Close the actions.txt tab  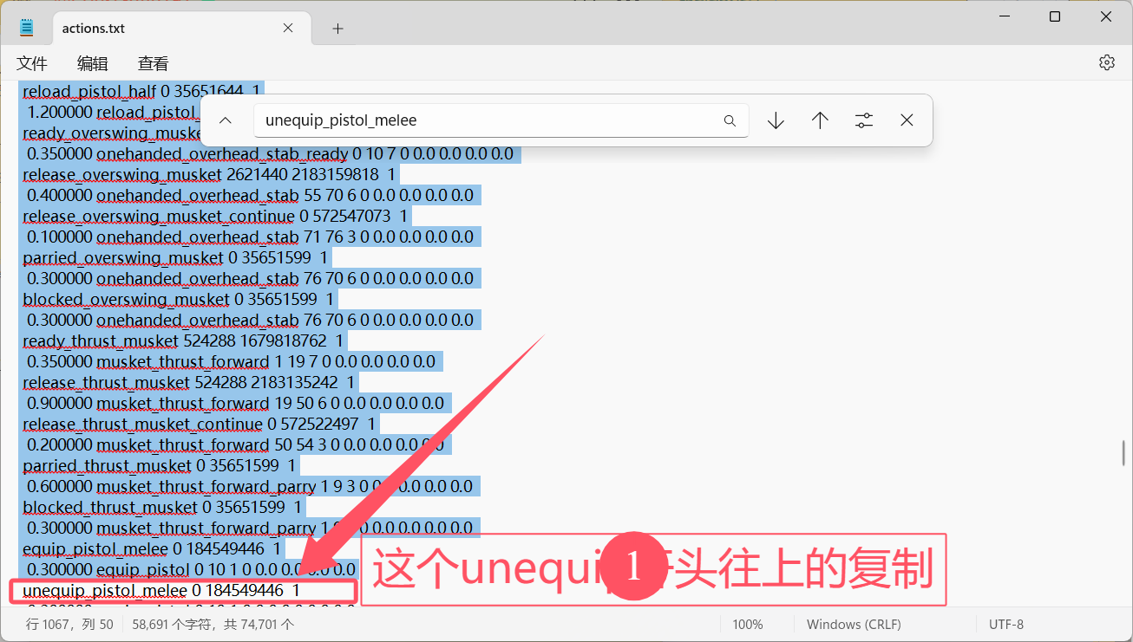(x=288, y=29)
